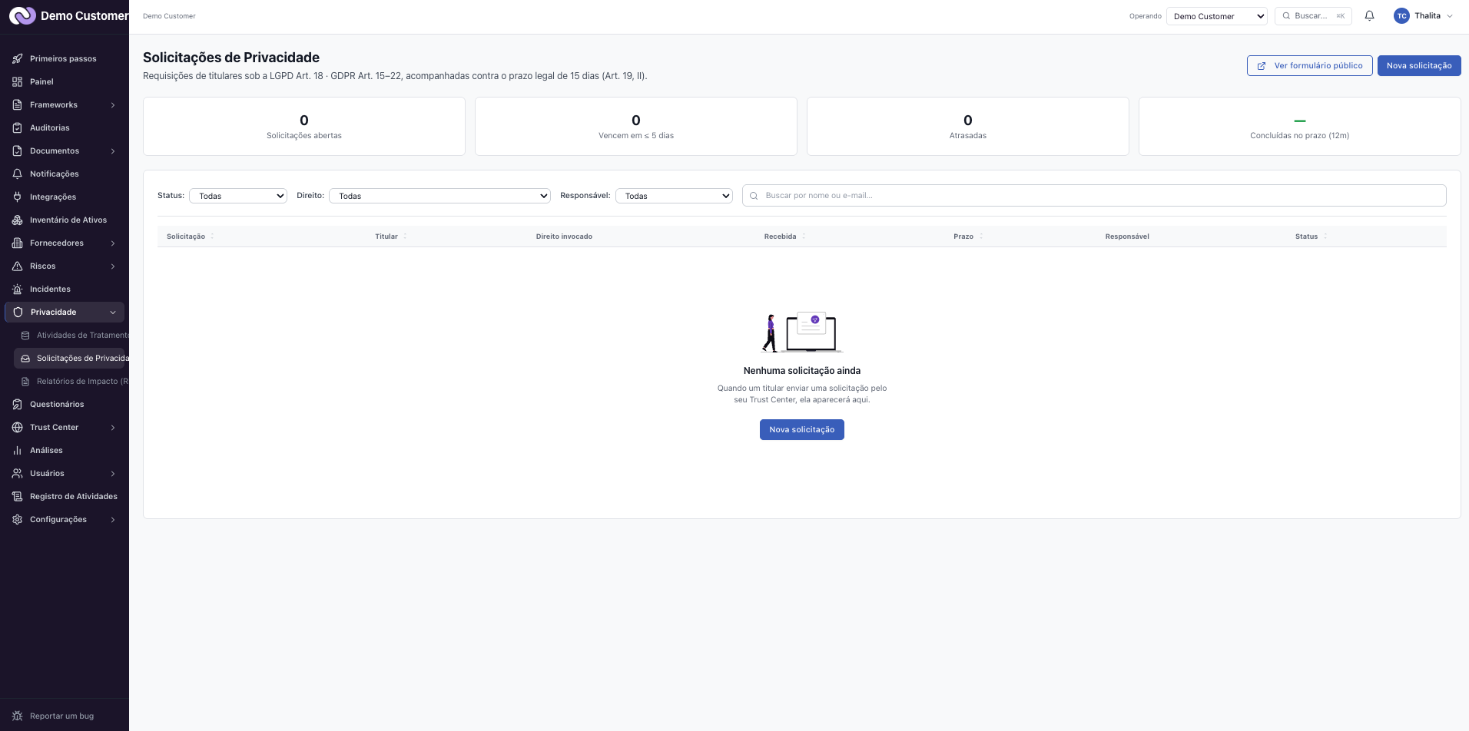
Task: Sort table by Prazo column
Action: point(968,237)
